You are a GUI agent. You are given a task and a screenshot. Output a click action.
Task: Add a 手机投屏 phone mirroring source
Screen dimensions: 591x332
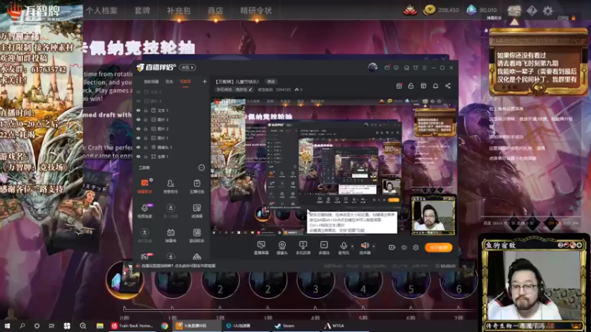(x=303, y=248)
